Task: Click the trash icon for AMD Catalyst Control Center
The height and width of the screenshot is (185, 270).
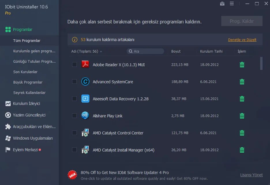Action: [242, 133]
